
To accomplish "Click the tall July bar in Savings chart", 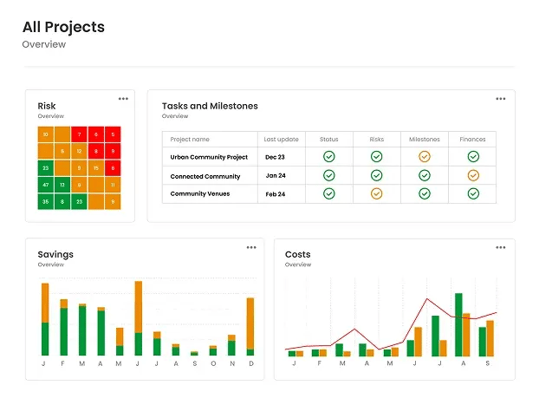I will 138,318.
